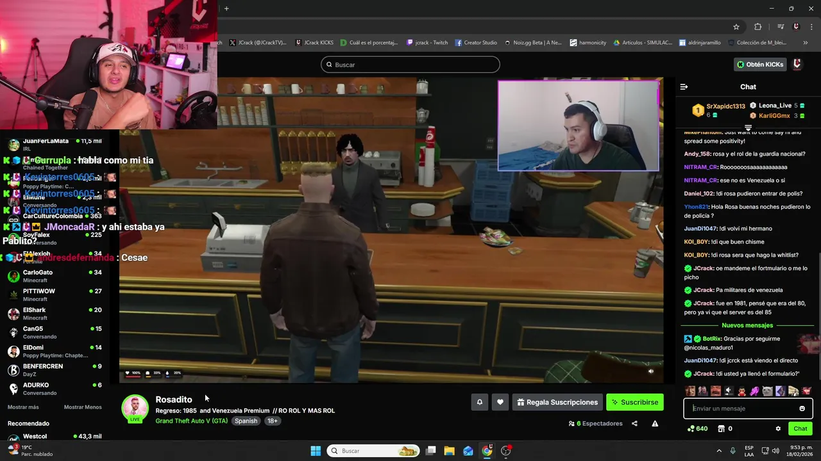Open the JCrack KICKS bookmark
Viewport: 821px width, 461px height.
point(314,43)
